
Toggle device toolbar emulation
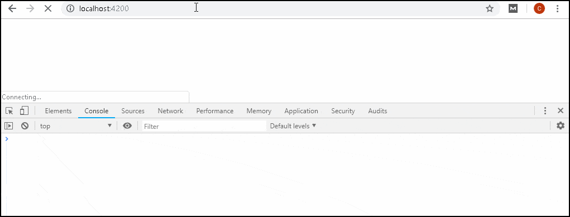click(x=24, y=111)
